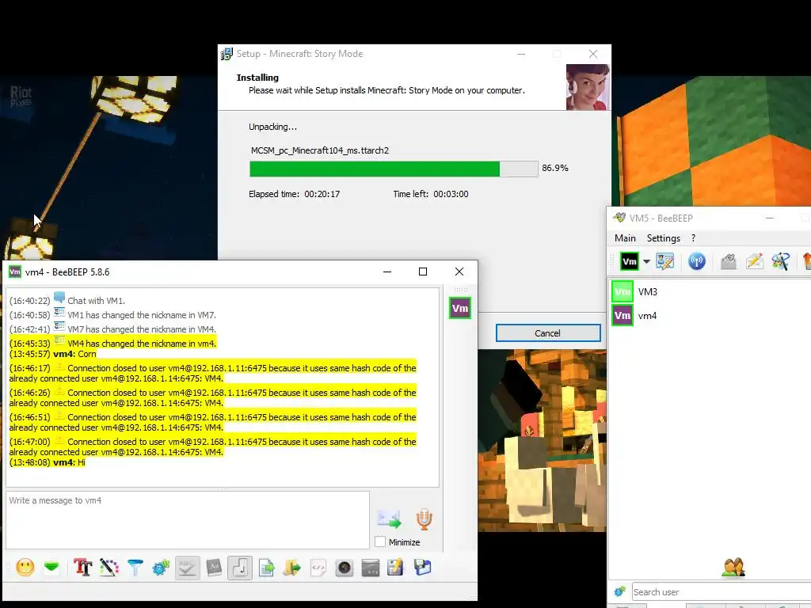This screenshot has width=811, height=608.
Task: Open the emoticon picker in chat toolbar
Action: click(x=25, y=567)
